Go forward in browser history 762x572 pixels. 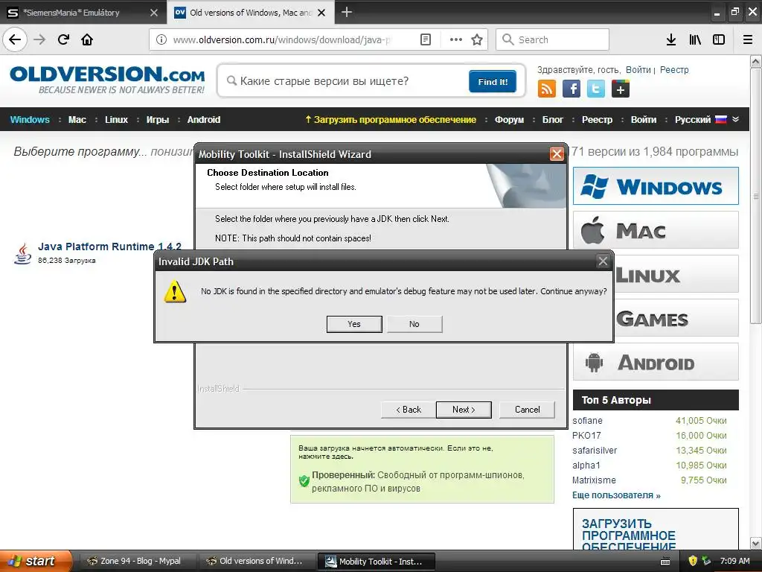point(39,39)
